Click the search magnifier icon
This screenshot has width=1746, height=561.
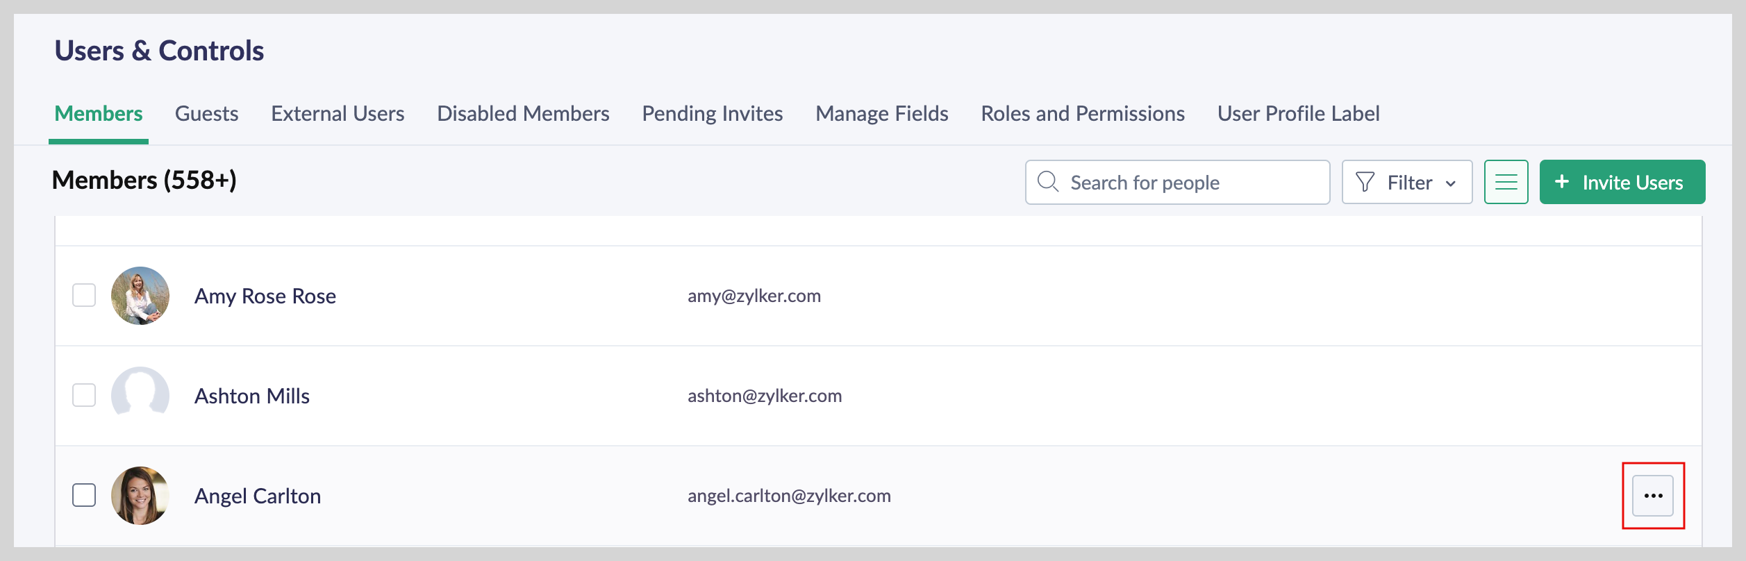tap(1047, 182)
